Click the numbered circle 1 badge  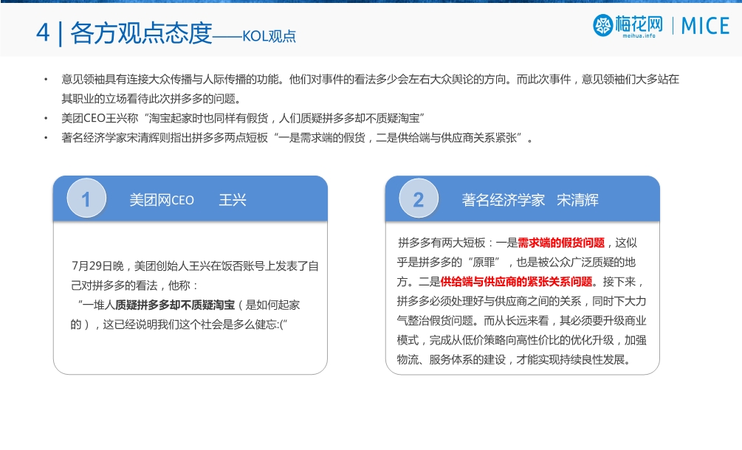(86, 198)
